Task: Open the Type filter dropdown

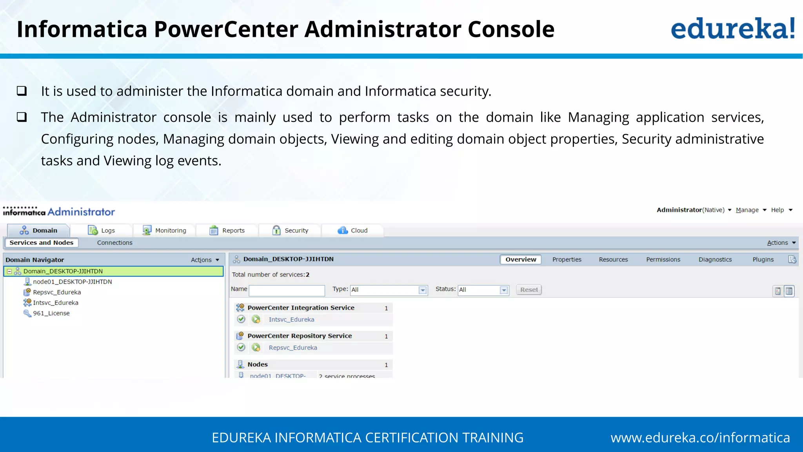Action: pos(389,290)
